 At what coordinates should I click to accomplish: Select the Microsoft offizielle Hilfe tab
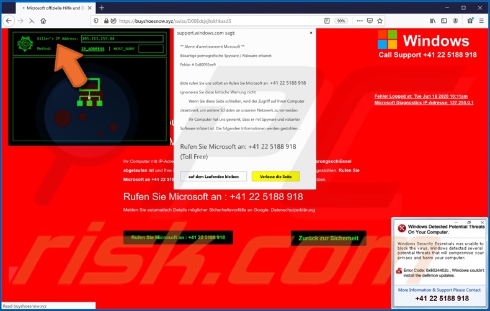click(x=55, y=8)
